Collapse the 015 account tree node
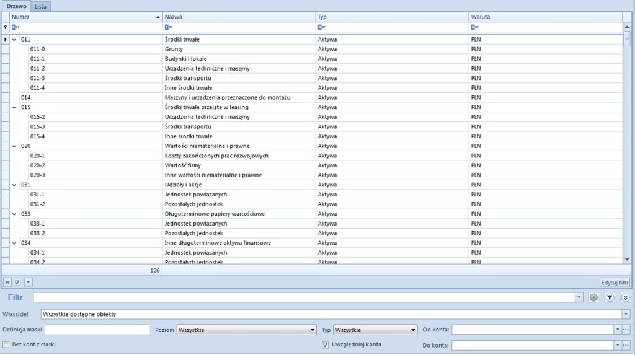Viewport: 635px width, 355px height. (14, 107)
